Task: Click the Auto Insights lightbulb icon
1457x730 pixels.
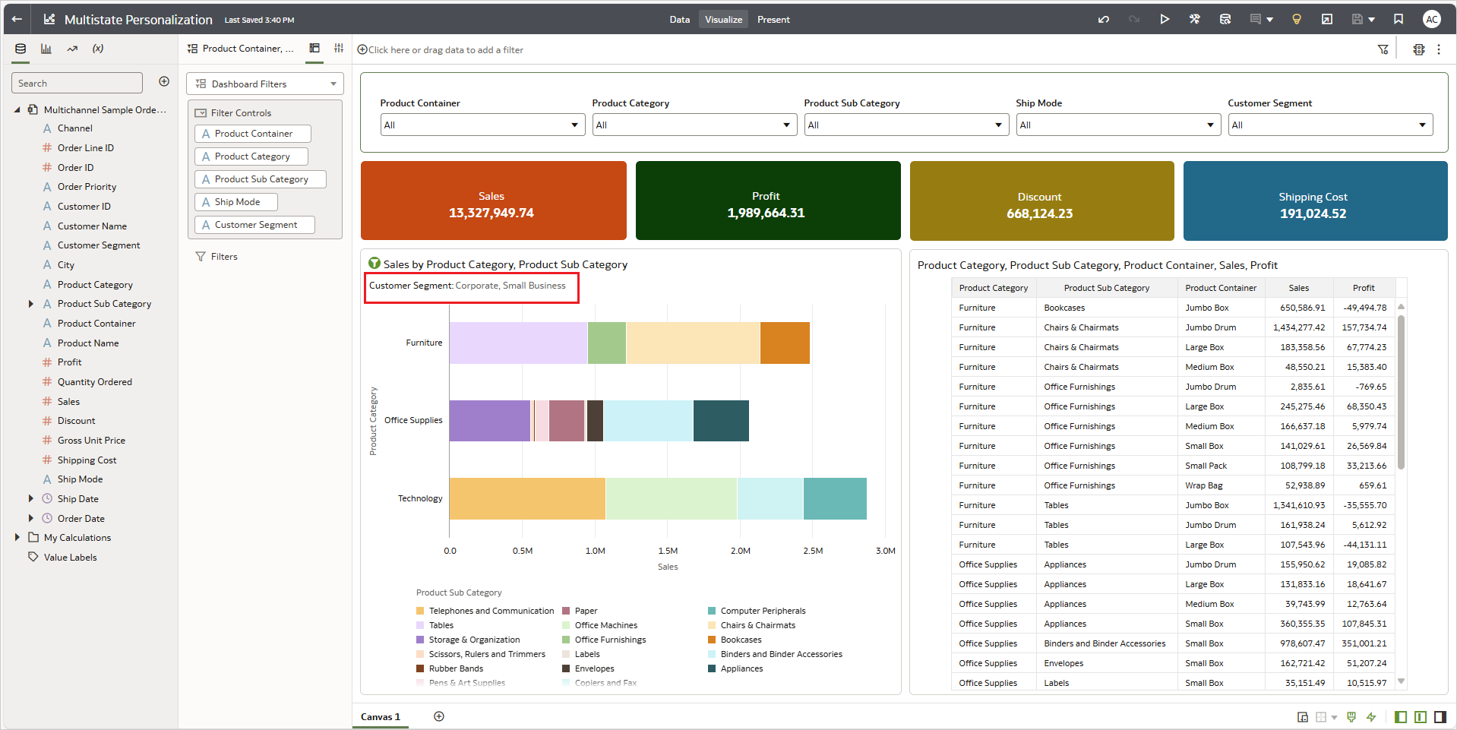Action: coord(1297,20)
